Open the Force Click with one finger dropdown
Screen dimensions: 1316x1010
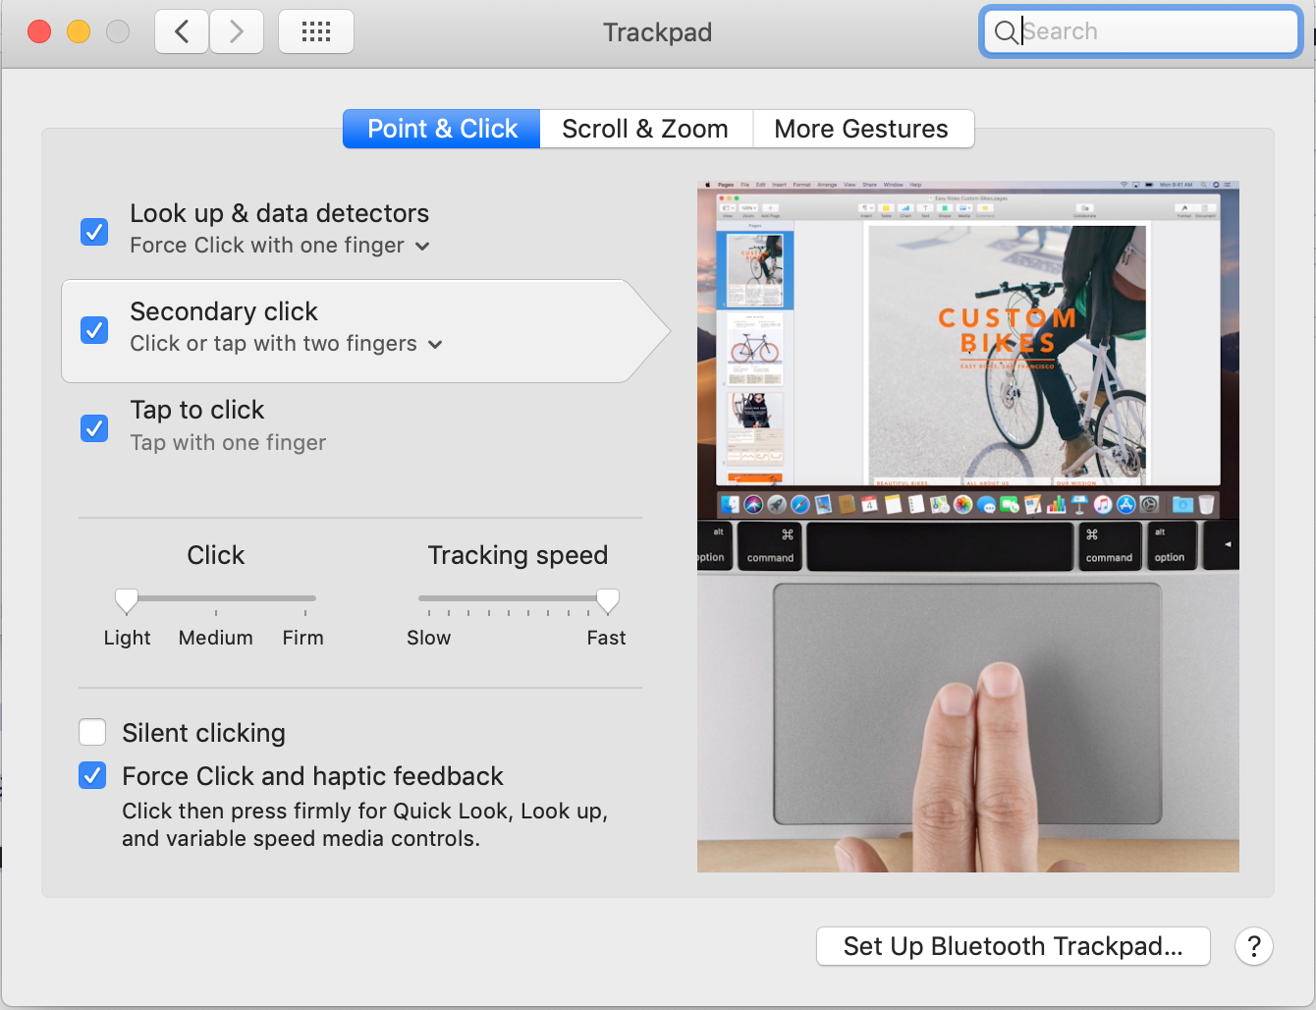(422, 246)
